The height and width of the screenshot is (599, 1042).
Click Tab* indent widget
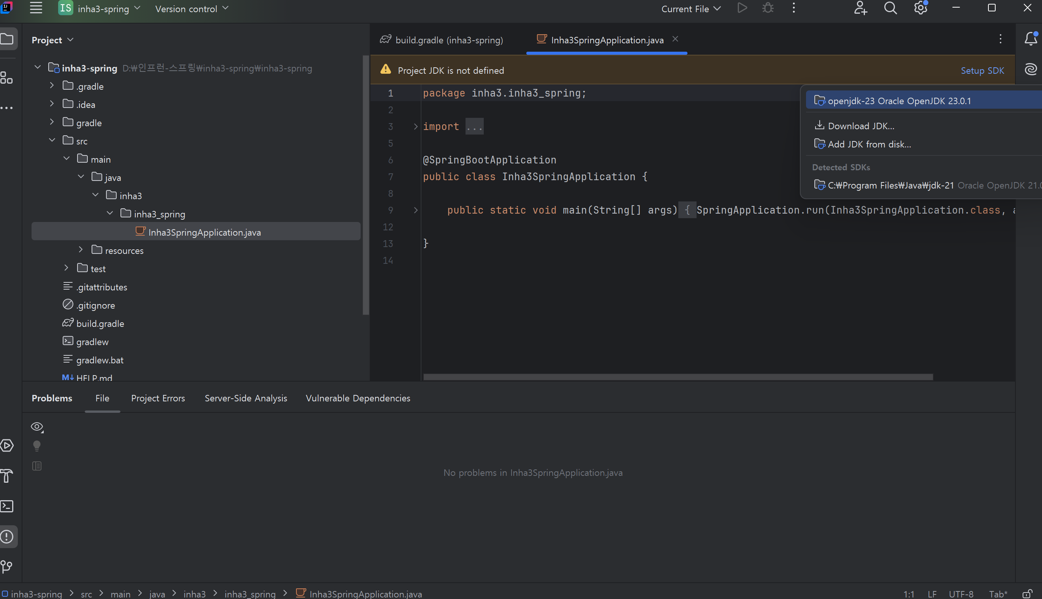(998, 594)
